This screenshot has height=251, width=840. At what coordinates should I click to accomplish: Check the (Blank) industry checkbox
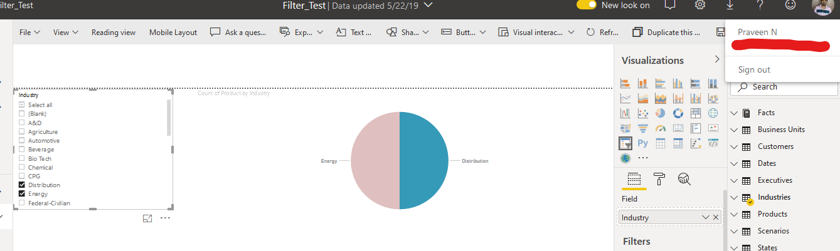pyautogui.click(x=22, y=114)
